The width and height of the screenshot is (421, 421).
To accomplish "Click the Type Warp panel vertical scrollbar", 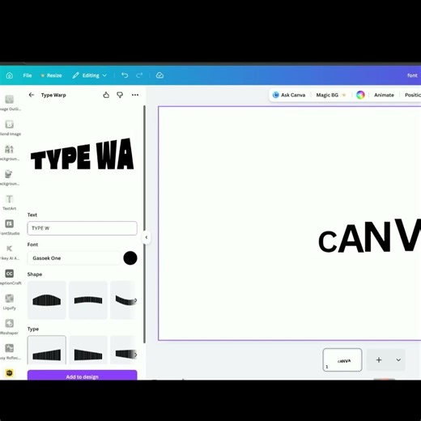I will 144,224.
